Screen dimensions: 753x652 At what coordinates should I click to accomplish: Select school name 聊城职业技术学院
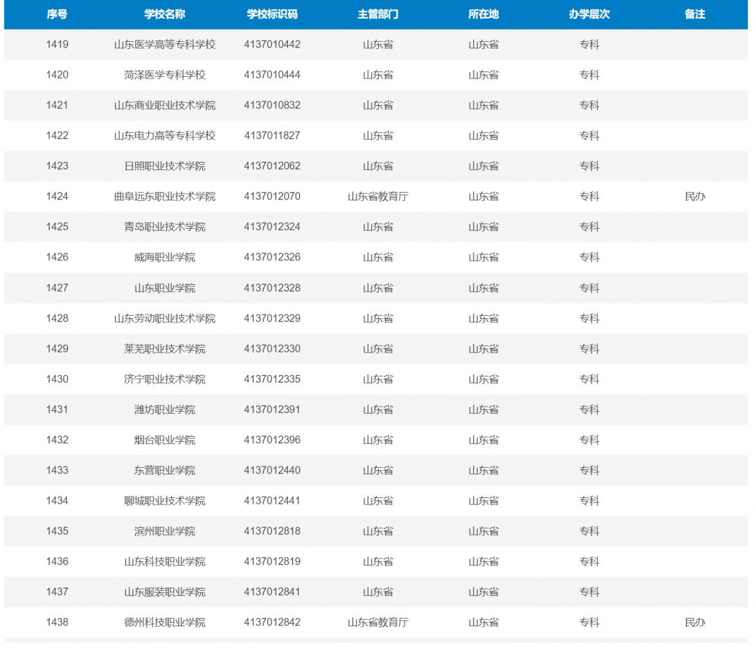click(x=165, y=501)
